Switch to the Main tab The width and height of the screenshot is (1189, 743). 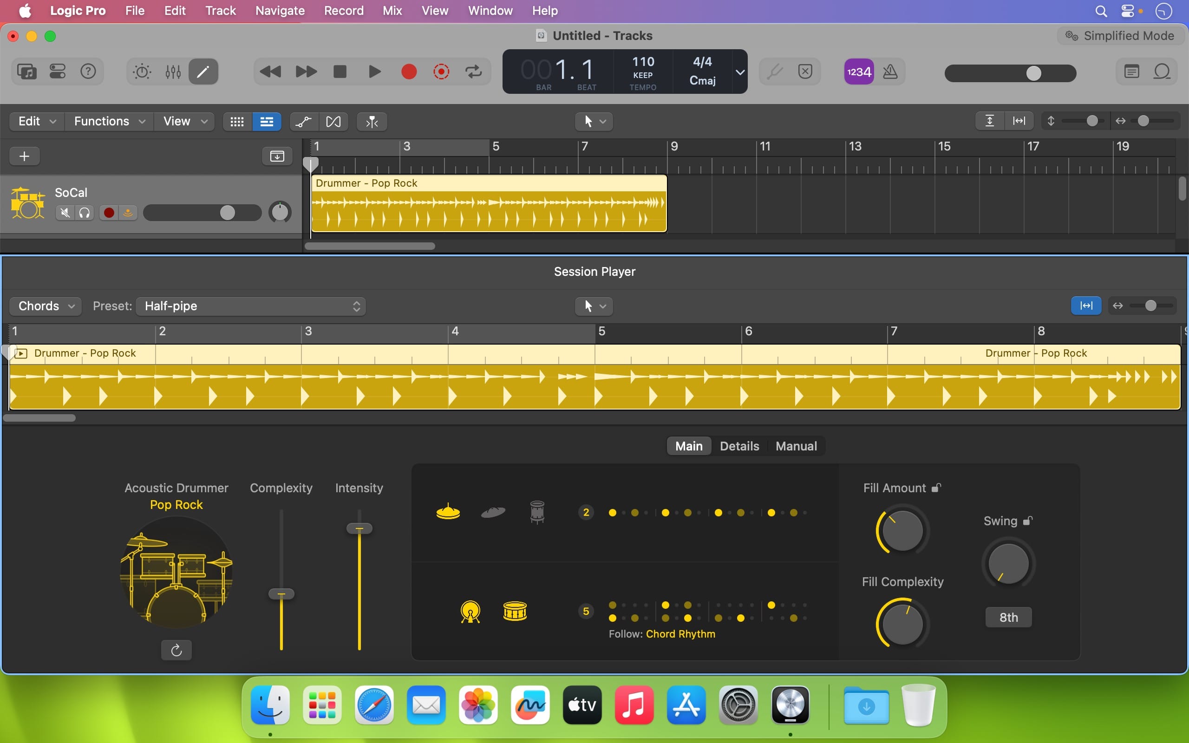click(689, 446)
